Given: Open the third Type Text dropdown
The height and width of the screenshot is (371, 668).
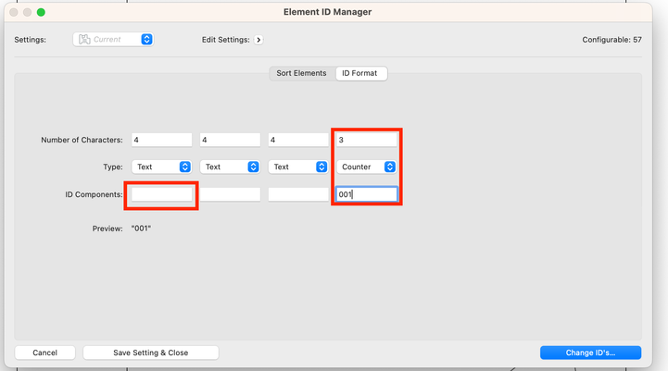Looking at the screenshot, I should point(298,167).
